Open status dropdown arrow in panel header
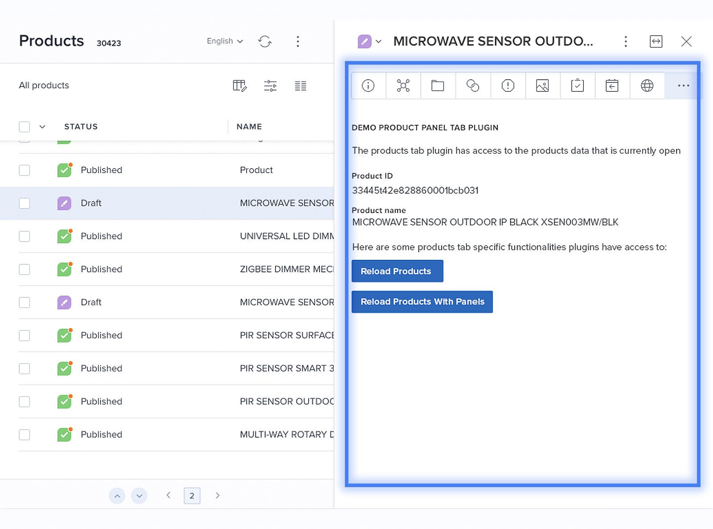This screenshot has width=713, height=529. point(378,41)
